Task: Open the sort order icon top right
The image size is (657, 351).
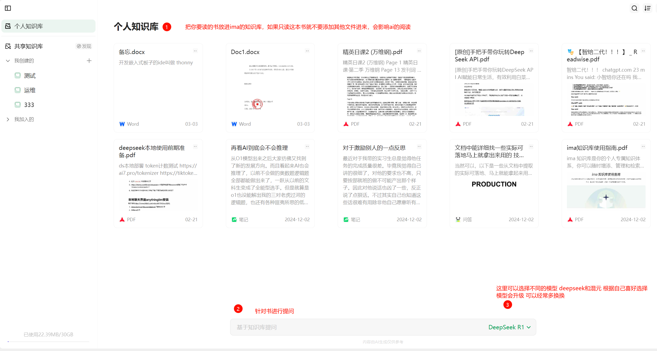Action: coord(648,8)
